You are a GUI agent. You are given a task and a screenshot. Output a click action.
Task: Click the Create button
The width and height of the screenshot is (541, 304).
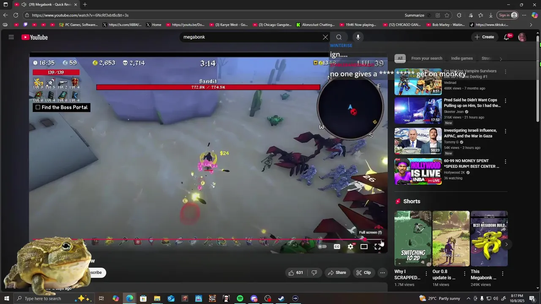point(484,37)
